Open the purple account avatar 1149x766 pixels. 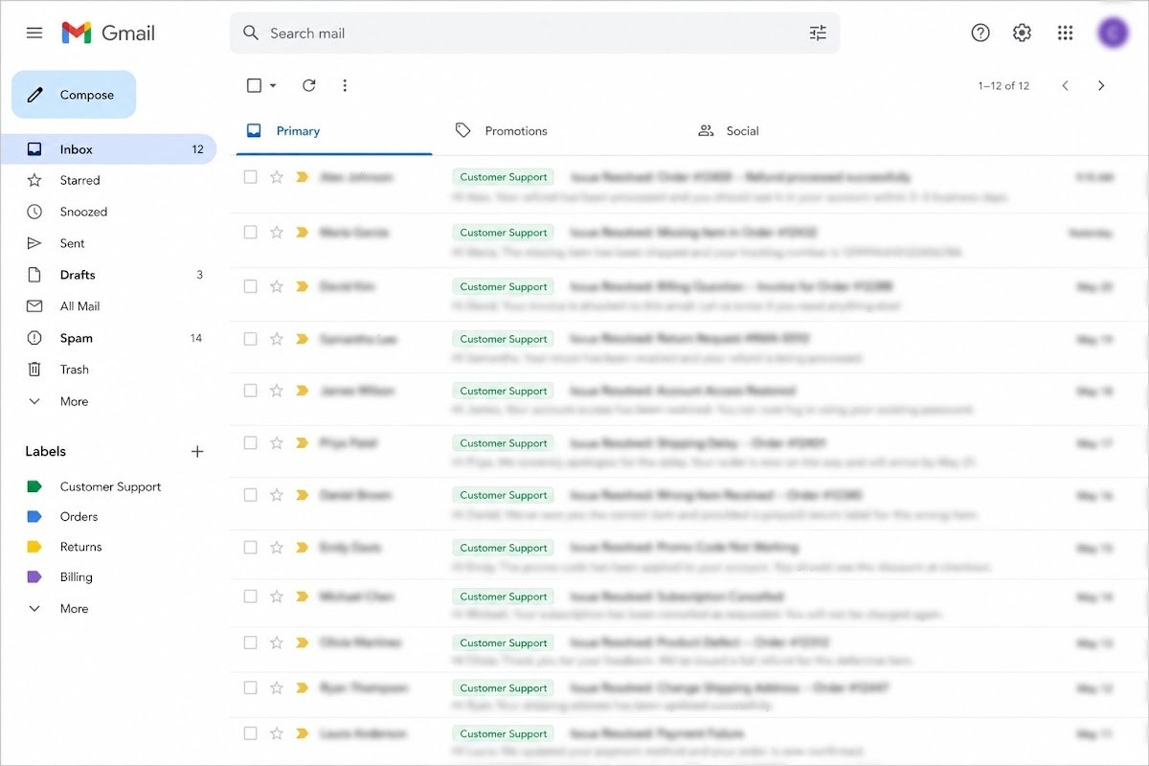[1113, 33]
